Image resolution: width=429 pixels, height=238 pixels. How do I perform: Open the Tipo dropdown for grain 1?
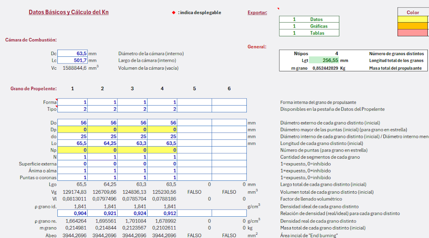click(72, 109)
